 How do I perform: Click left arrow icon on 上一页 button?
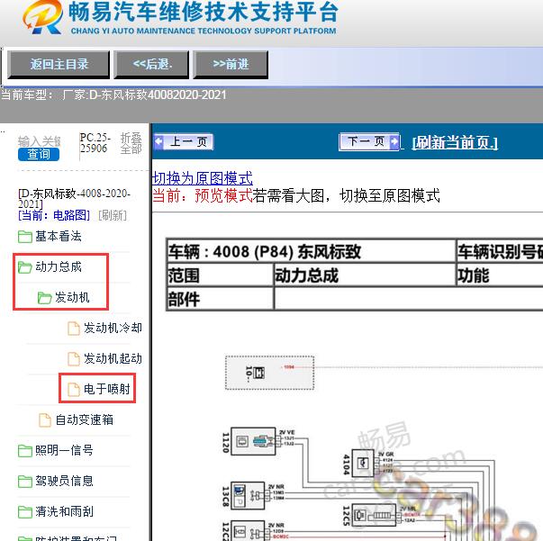(x=158, y=141)
